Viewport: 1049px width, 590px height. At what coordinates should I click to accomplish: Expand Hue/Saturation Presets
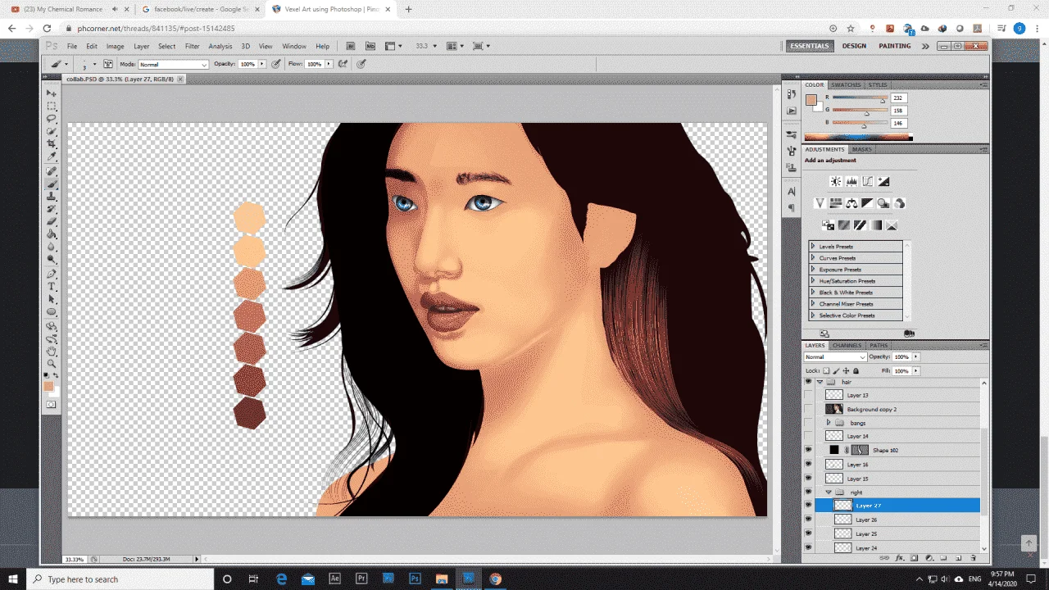coord(813,281)
